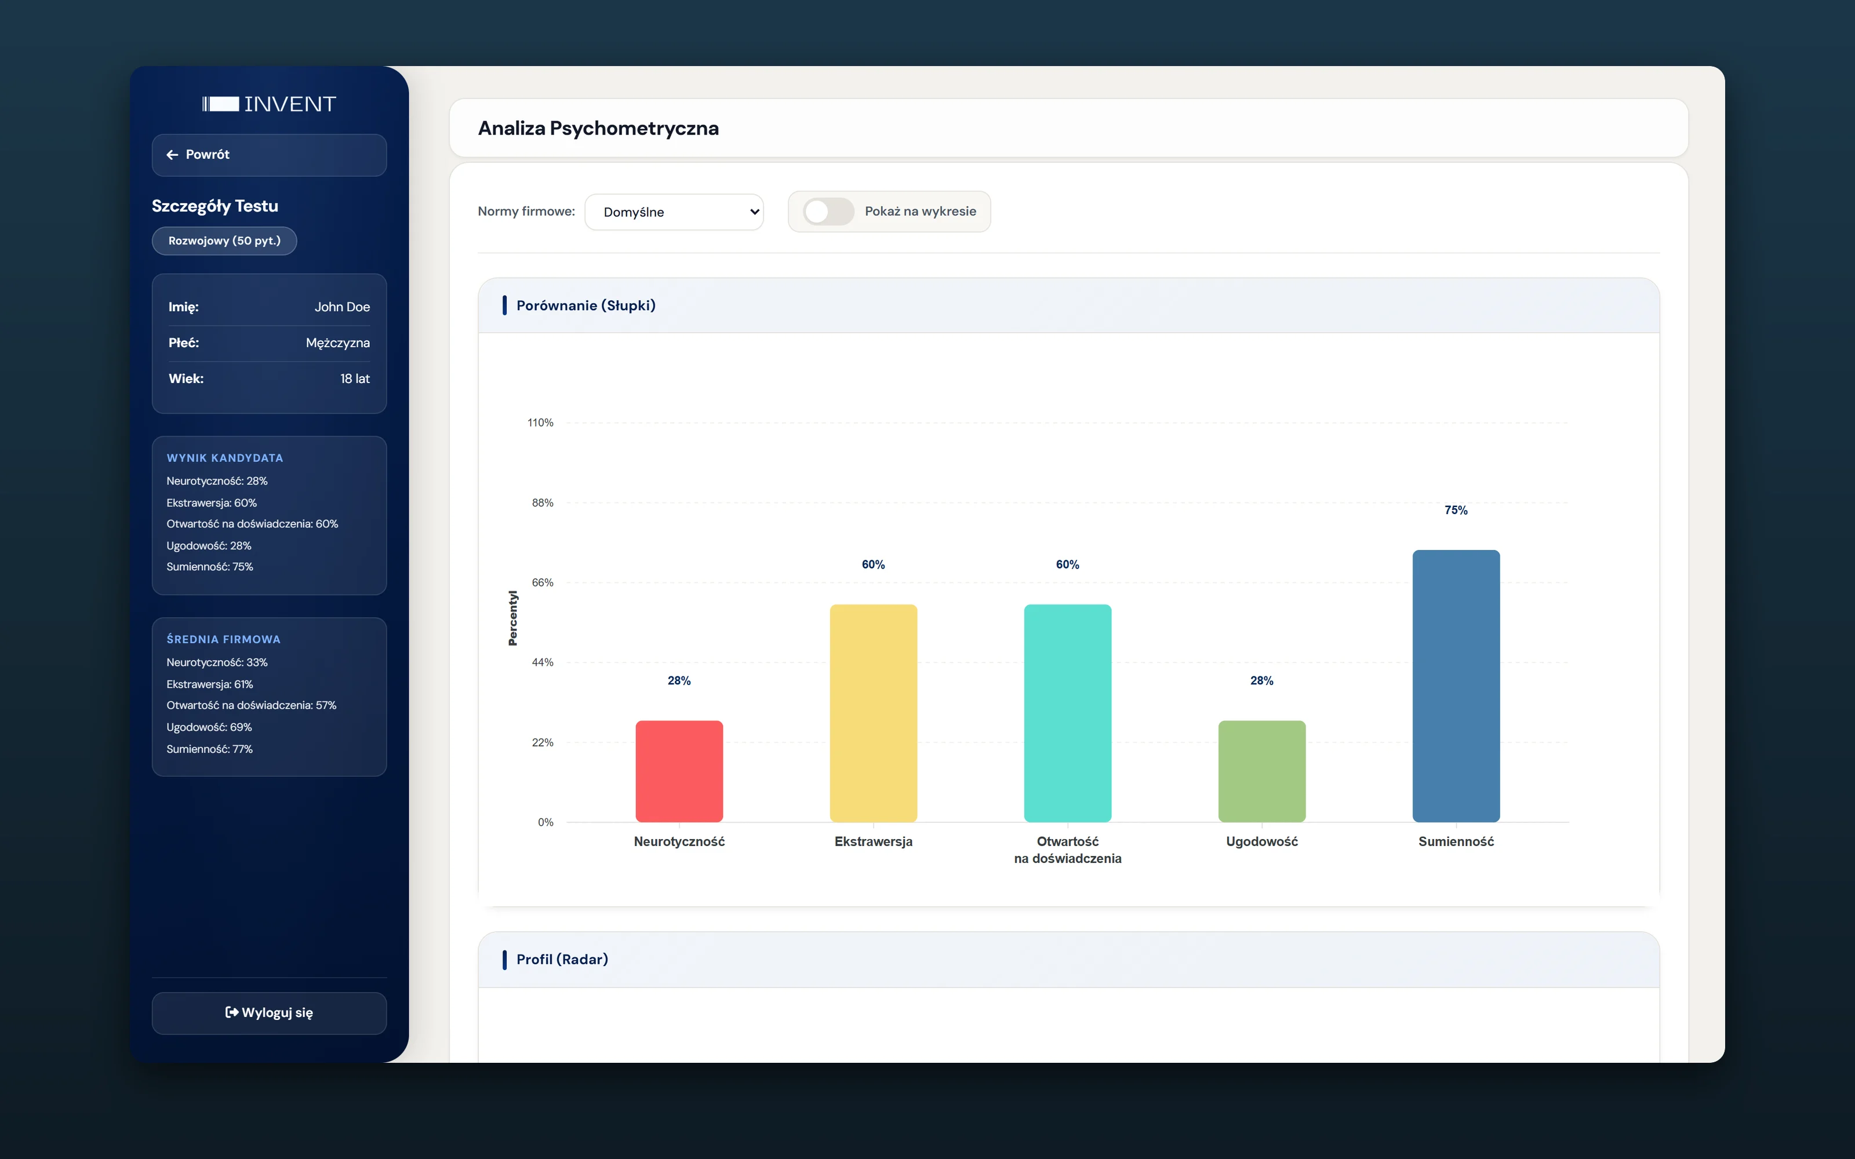Image resolution: width=1855 pixels, height=1159 pixels.
Task: Click the Sumienność: 75% candidate result
Action: (209, 567)
